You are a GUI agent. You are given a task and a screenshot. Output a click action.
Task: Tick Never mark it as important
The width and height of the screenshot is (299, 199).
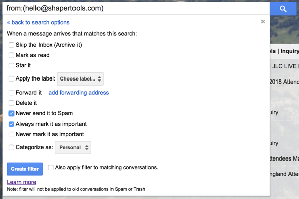[11, 134]
